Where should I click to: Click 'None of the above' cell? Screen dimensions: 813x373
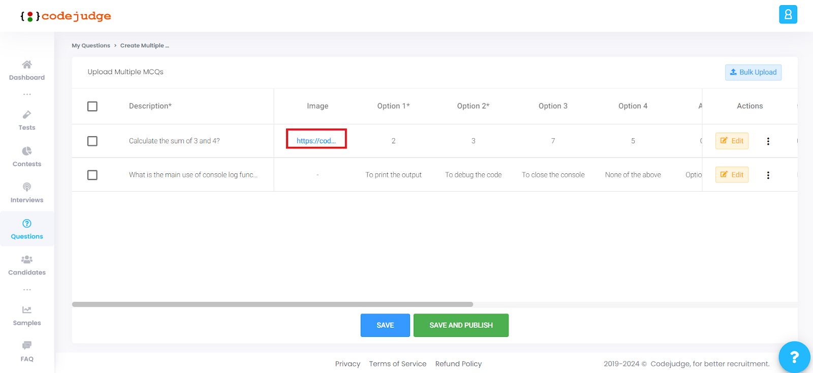(x=633, y=175)
